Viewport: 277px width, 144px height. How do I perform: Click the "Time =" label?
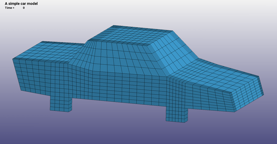[10, 8]
